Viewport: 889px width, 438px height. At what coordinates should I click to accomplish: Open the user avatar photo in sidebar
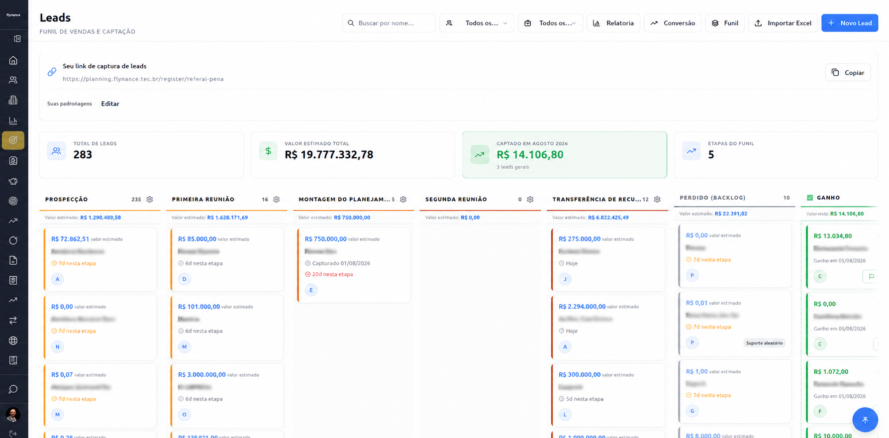13,414
